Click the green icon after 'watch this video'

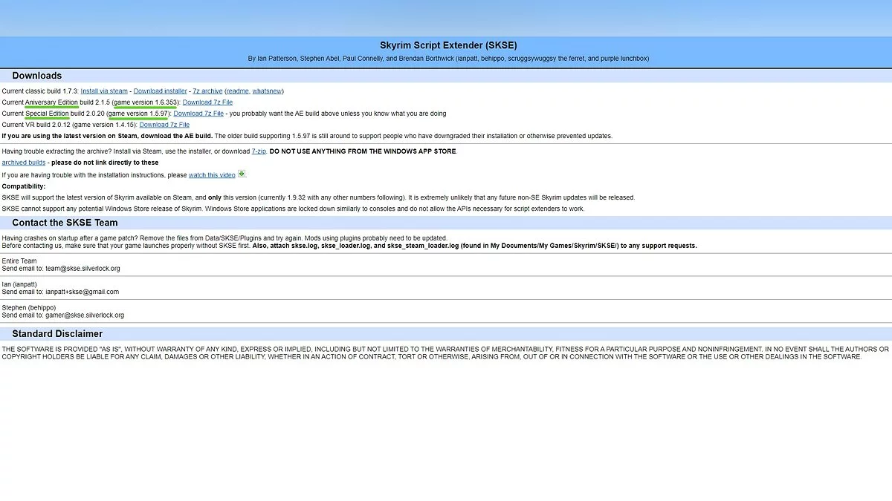pyautogui.click(x=242, y=174)
